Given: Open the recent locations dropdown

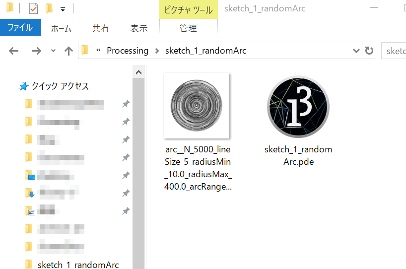Looking at the screenshot, I should point(53,51).
